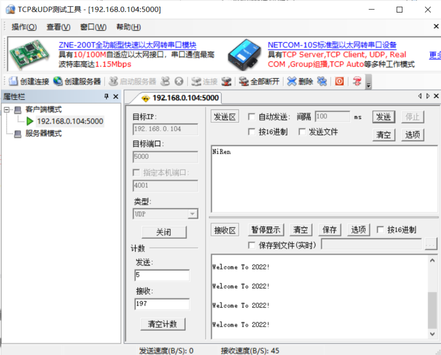This screenshot has height=355, width=441.
Task: Click the pin icon on the 属性栏 panel
Action: [107, 96]
